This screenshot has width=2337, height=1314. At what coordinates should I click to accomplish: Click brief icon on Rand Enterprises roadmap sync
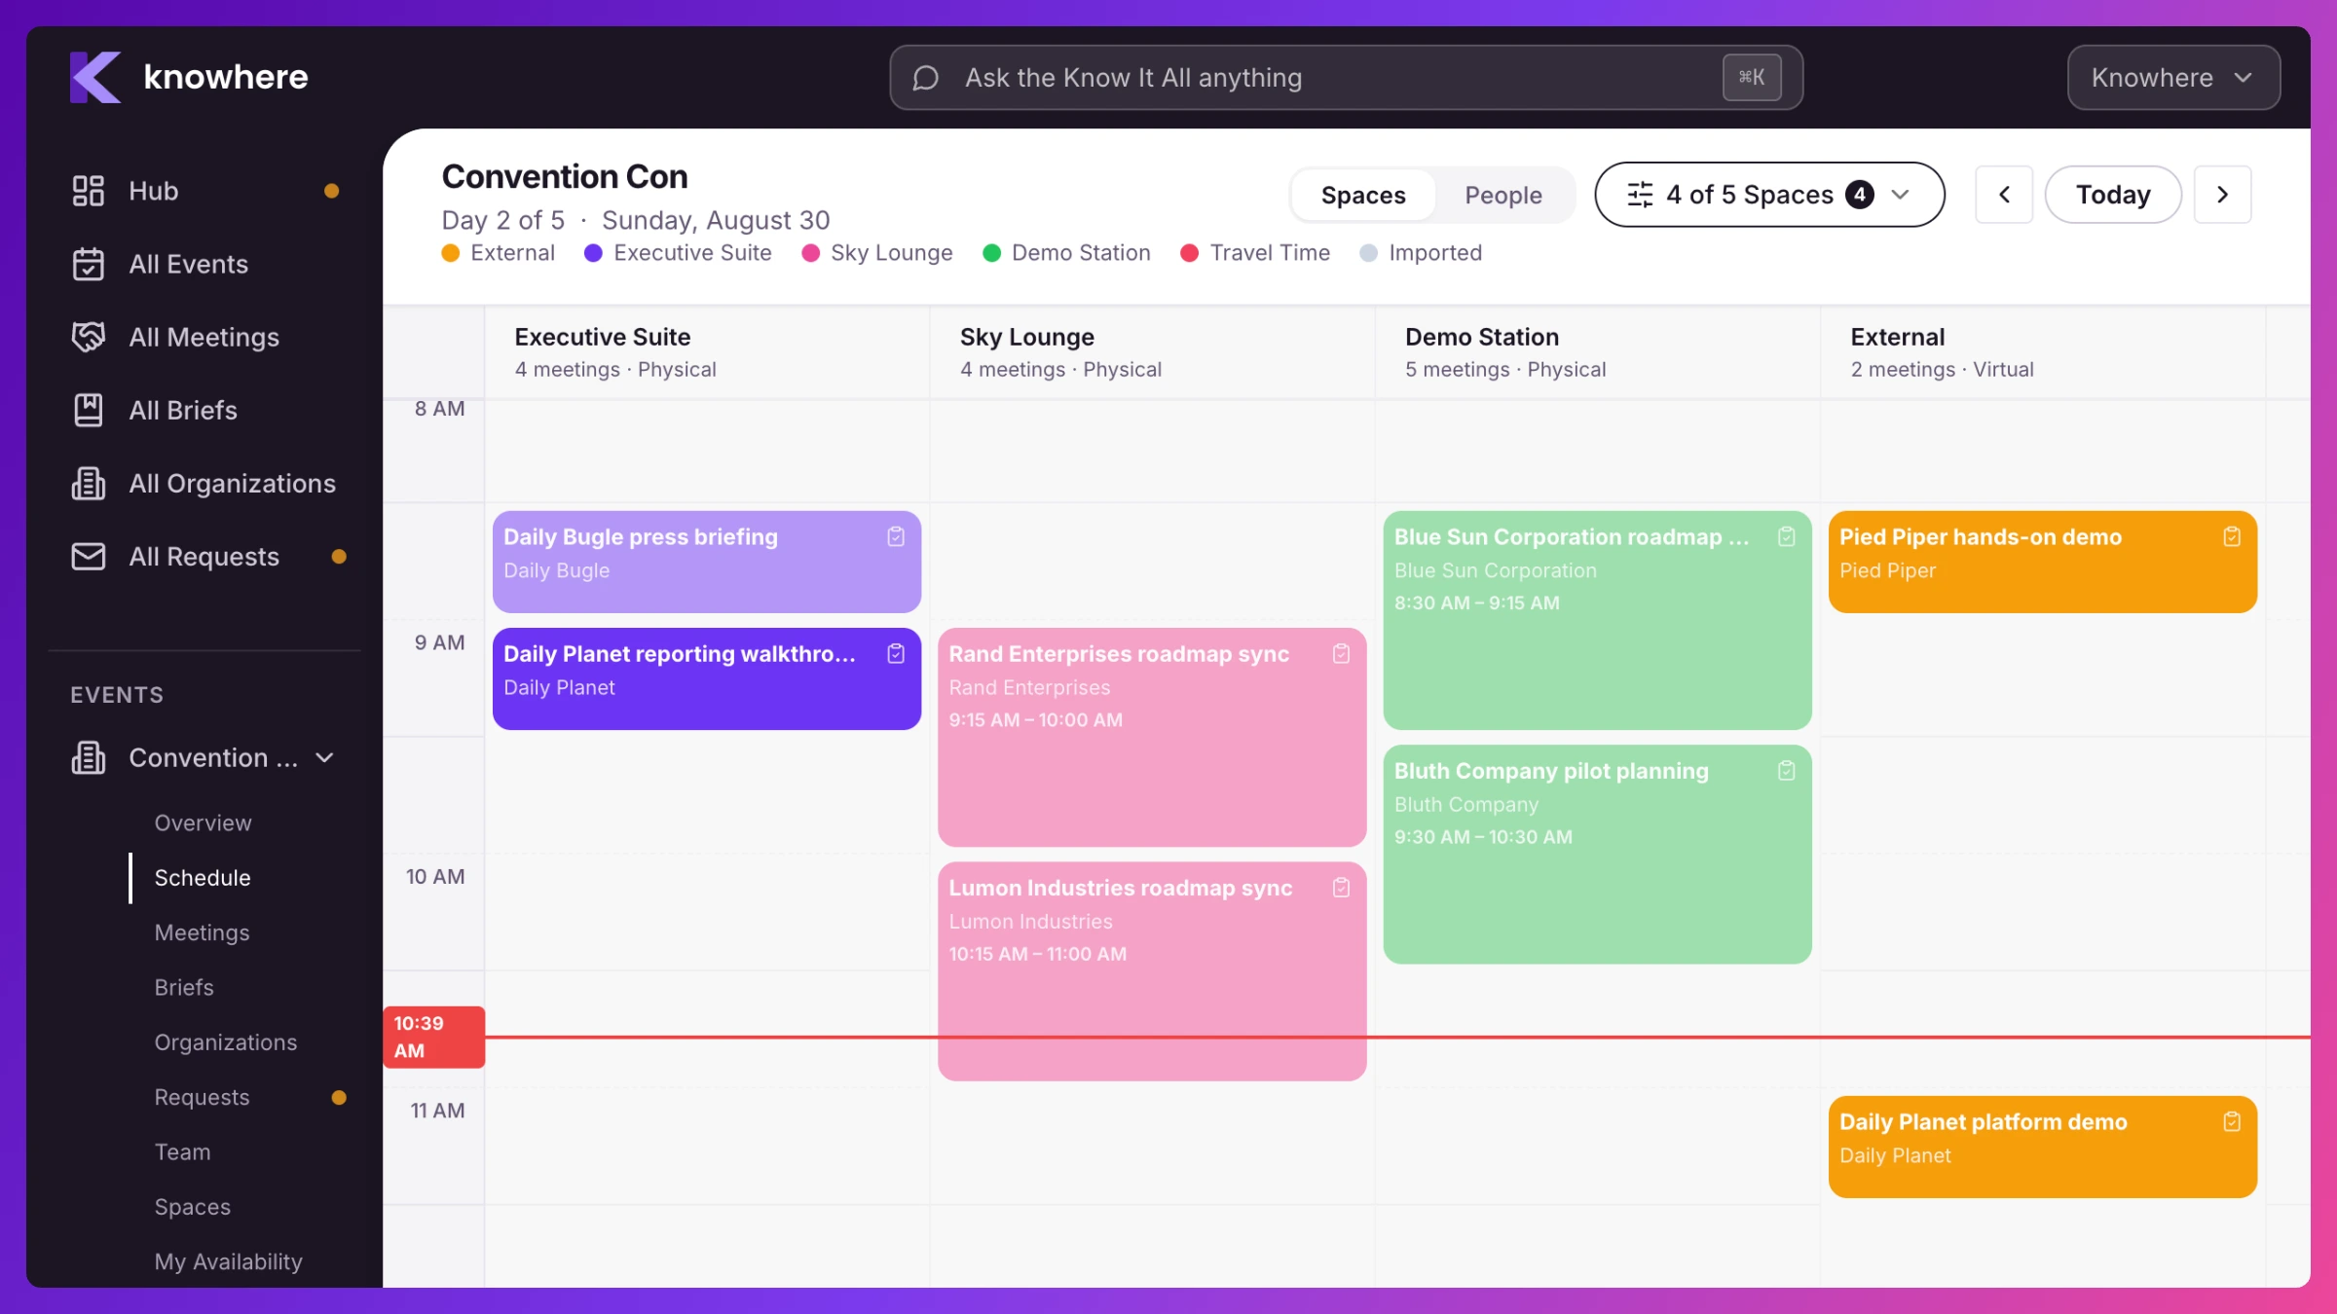click(1341, 653)
